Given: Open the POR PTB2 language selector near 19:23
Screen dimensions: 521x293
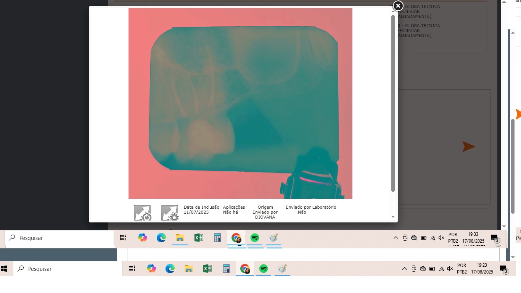Looking at the screenshot, I should coord(462,269).
